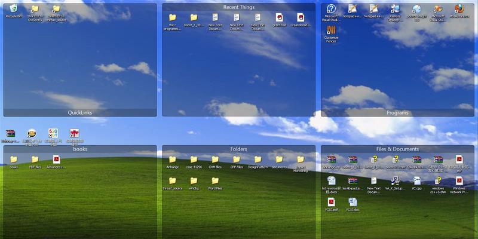Select the Programs fence title bar
478x239 pixels.
[397, 112]
